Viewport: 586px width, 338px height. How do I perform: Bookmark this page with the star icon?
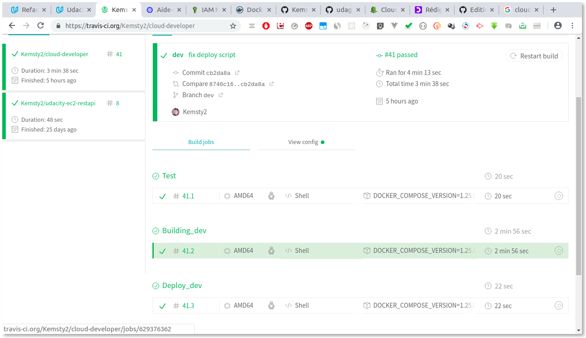tap(233, 26)
